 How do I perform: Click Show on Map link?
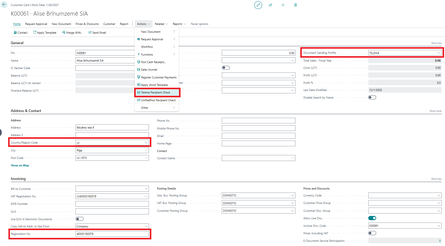tap(20, 166)
